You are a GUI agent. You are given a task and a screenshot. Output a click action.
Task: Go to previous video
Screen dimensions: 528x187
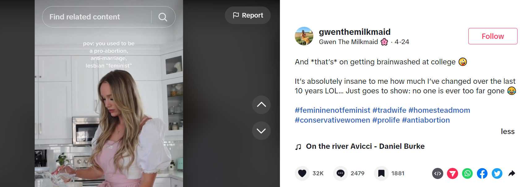[x=261, y=105]
